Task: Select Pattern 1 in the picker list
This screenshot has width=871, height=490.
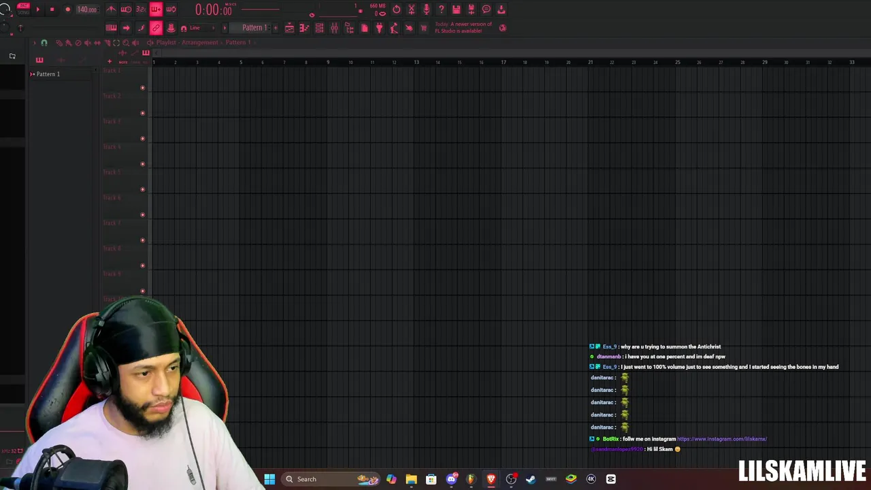Action: click(48, 73)
